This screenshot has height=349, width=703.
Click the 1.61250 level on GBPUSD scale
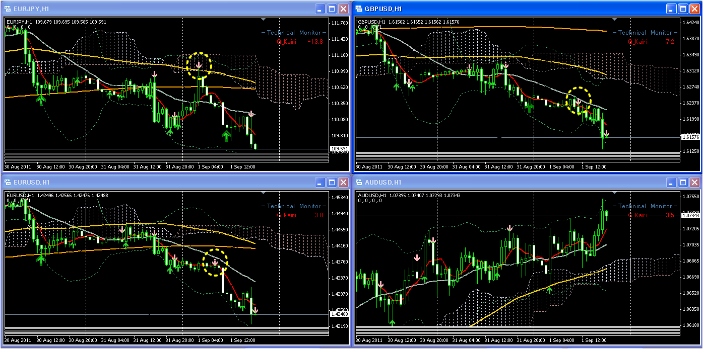[x=691, y=151]
